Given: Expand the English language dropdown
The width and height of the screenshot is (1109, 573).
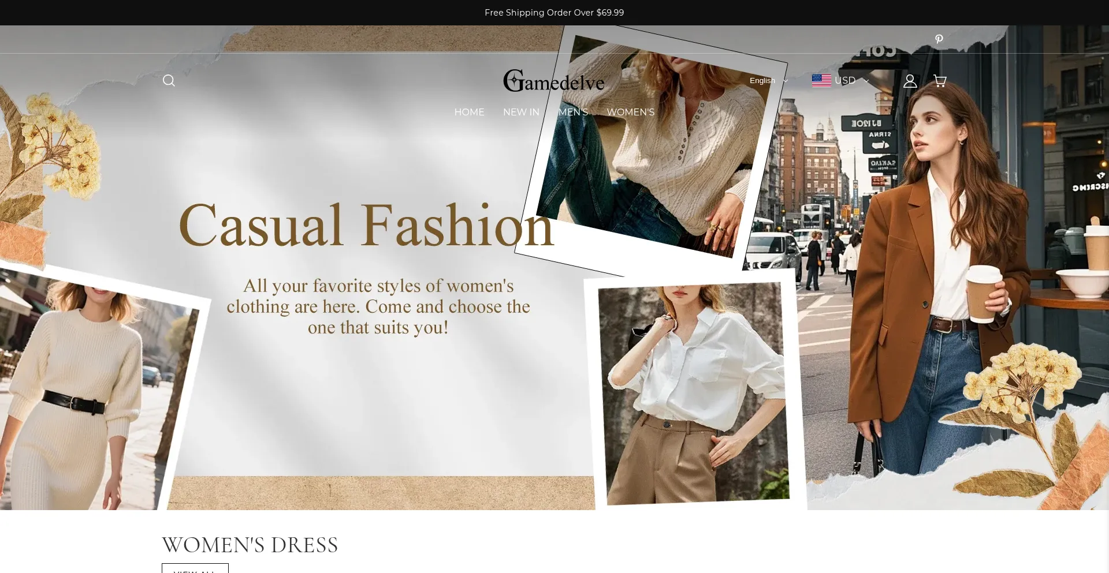Looking at the screenshot, I should [x=768, y=81].
